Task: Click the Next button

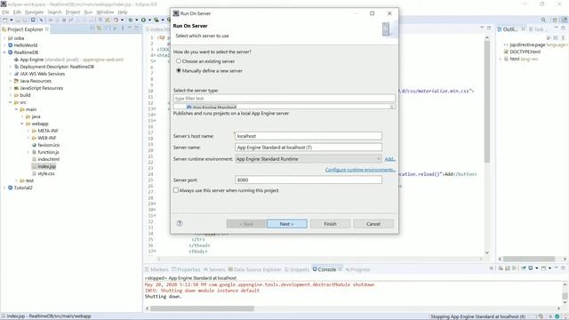Action: pyautogui.click(x=286, y=224)
